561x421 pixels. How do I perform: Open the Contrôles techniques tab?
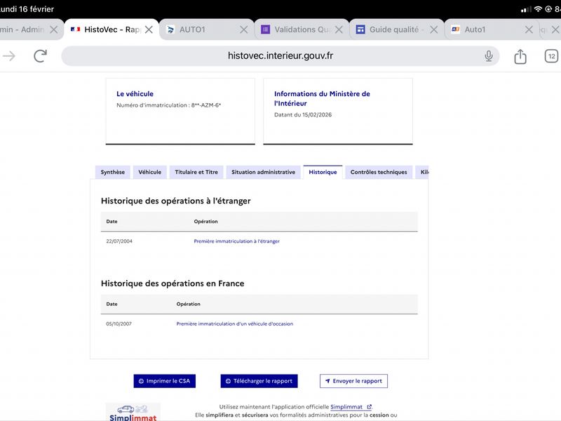coord(378,172)
